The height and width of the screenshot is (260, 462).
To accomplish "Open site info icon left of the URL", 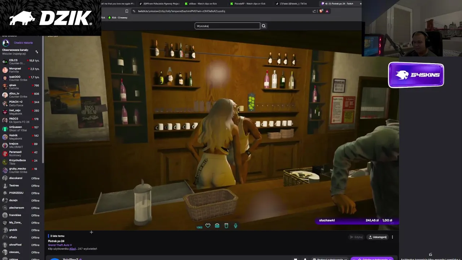I will click(x=134, y=11).
